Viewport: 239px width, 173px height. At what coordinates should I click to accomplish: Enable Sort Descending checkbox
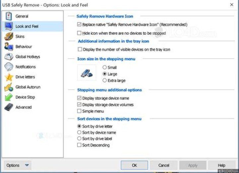click(x=79, y=145)
